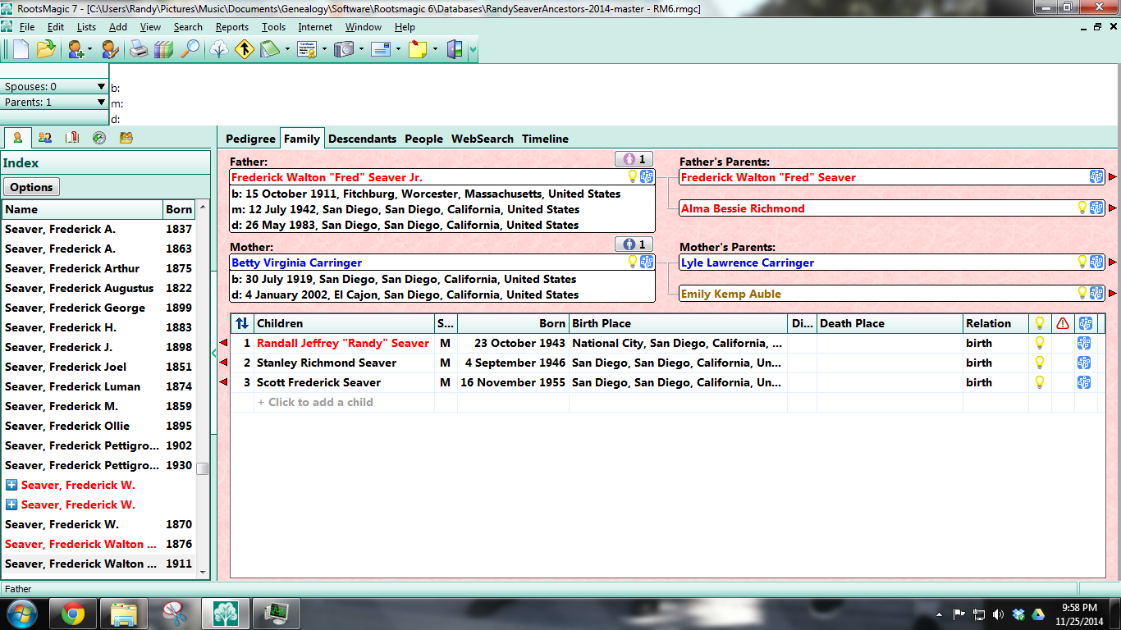Click FamilySearch icon beside Alma Bessie Richmond

1096,208
